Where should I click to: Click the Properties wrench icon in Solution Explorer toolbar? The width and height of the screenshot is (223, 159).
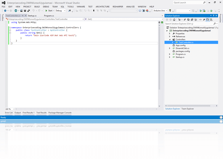204,19
